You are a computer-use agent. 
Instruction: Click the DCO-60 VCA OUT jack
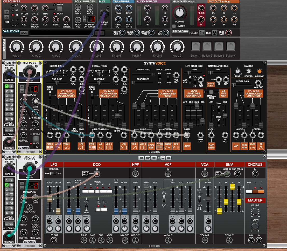coord(205,240)
